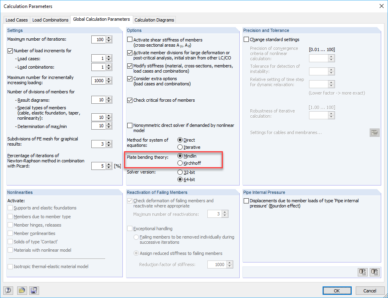Click the Newton-Raphson percentage value field
Screen dimensions: 388x298
(x=98, y=166)
